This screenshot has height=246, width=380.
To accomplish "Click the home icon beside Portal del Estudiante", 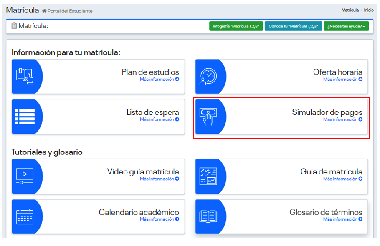I will tap(44, 11).
